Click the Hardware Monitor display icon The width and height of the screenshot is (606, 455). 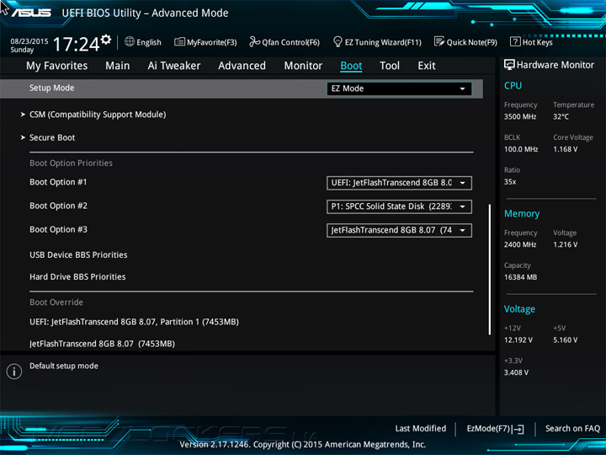[509, 65]
